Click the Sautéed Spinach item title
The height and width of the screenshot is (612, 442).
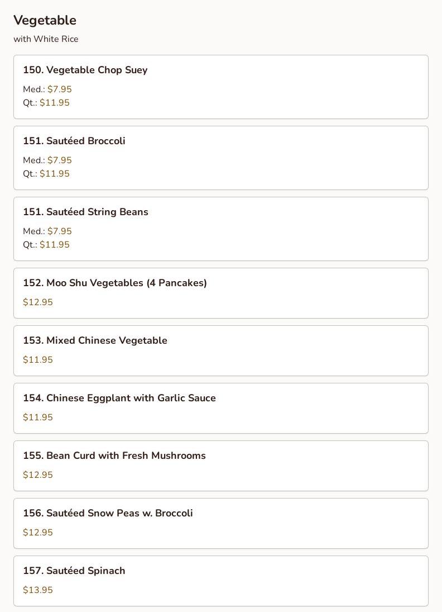pos(74,571)
